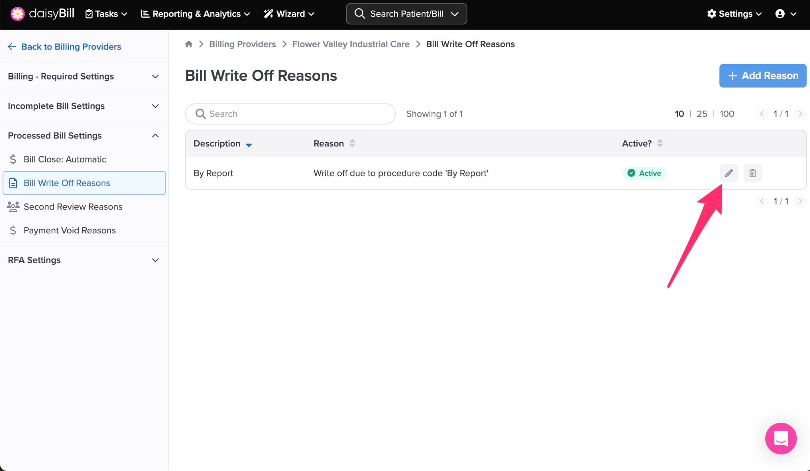Open Second Review Reasons sidebar item

tap(73, 207)
